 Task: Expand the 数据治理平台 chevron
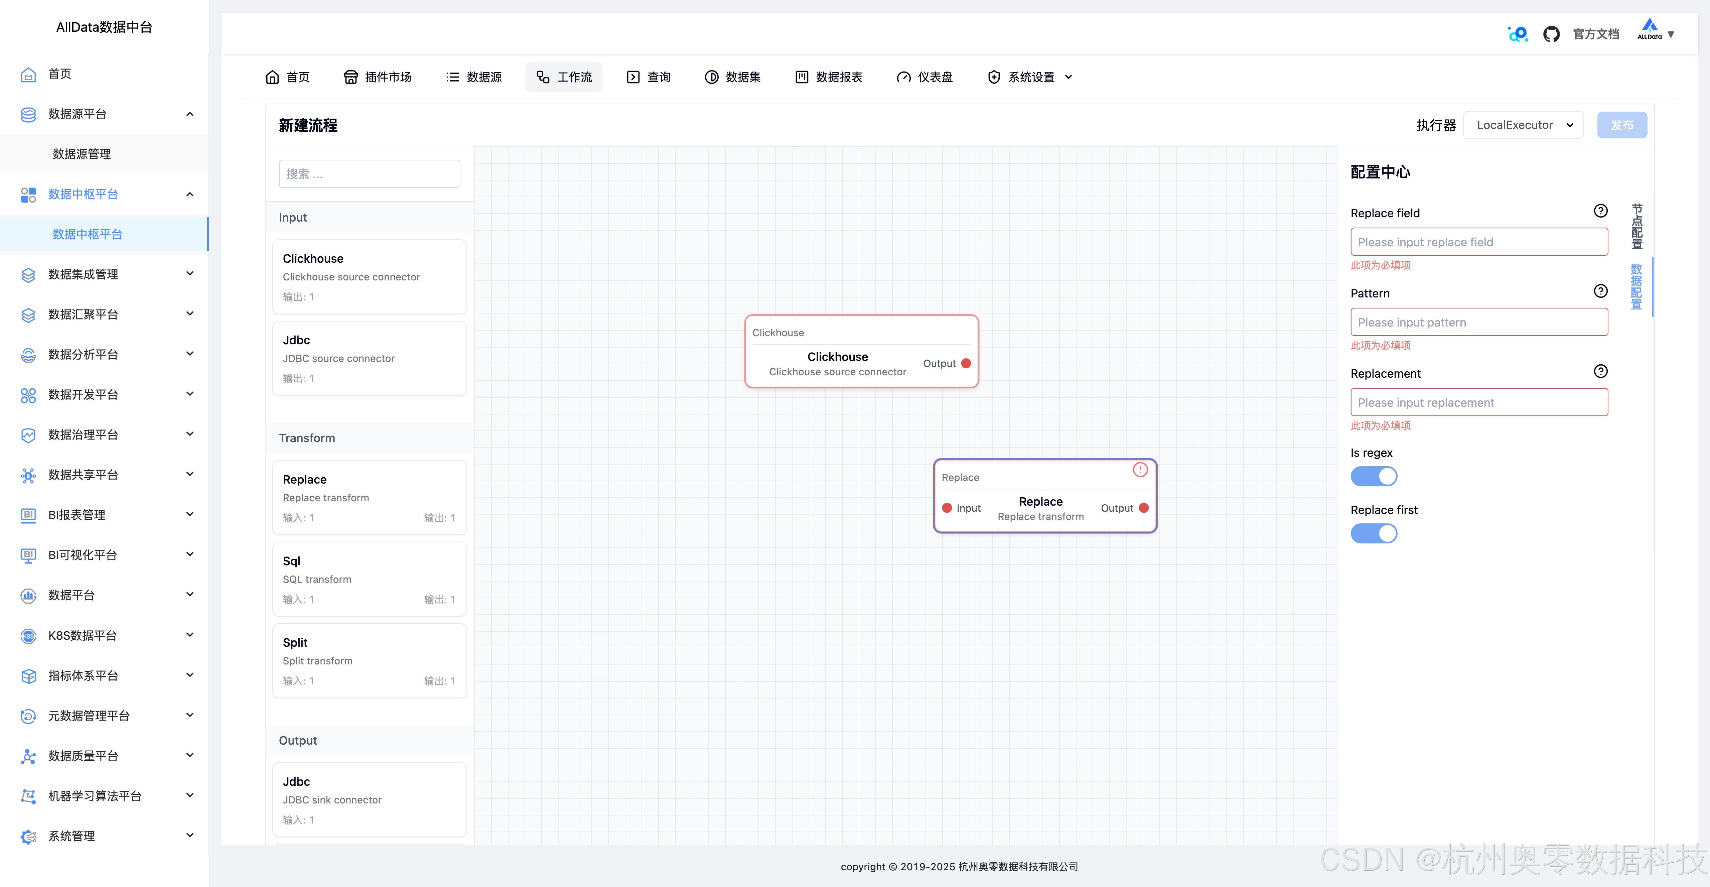tap(190, 434)
